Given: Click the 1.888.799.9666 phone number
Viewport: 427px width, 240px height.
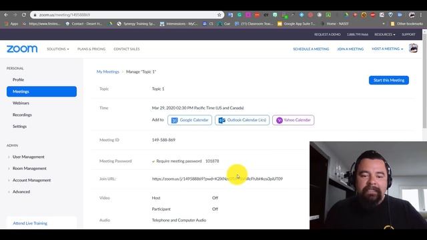Looking at the screenshot, I should [x=358, y=35].
